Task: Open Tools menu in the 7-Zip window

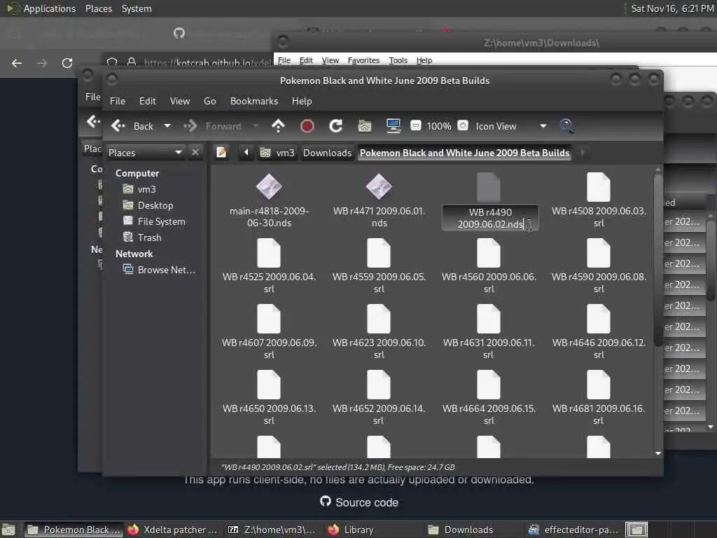Action: click(x=398, y=60)
